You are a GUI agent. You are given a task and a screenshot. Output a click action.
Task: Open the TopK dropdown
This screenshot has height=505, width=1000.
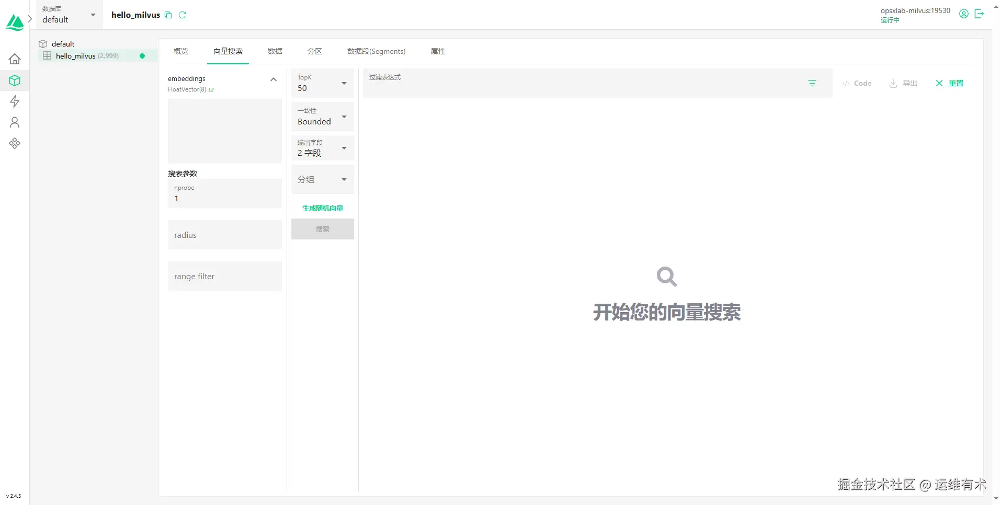[x=344, y=83]
